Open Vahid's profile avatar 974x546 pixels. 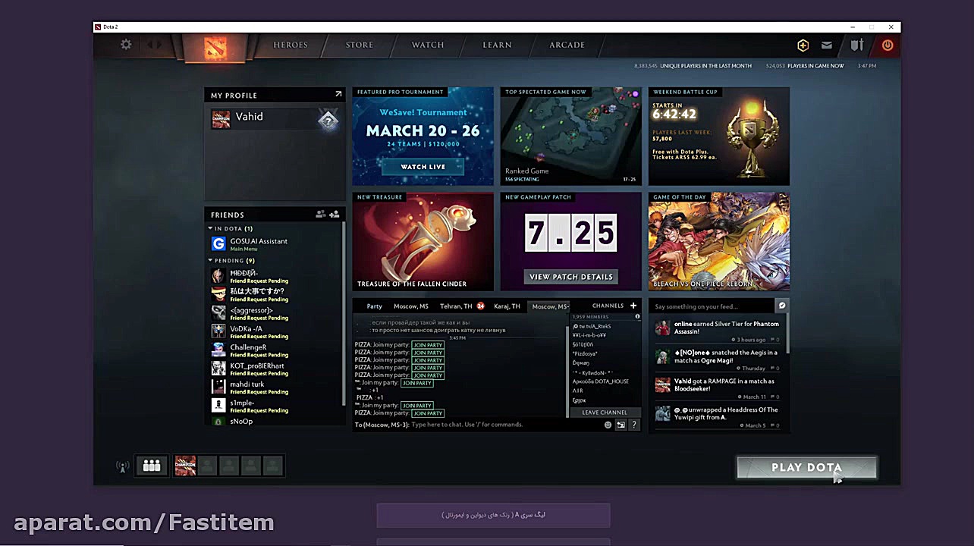pyautogui.click(x=221, y=119)
